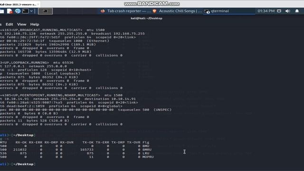Click the RX-OK value 211032
This screenshot has height=171, width=304.
click(20, 150)
